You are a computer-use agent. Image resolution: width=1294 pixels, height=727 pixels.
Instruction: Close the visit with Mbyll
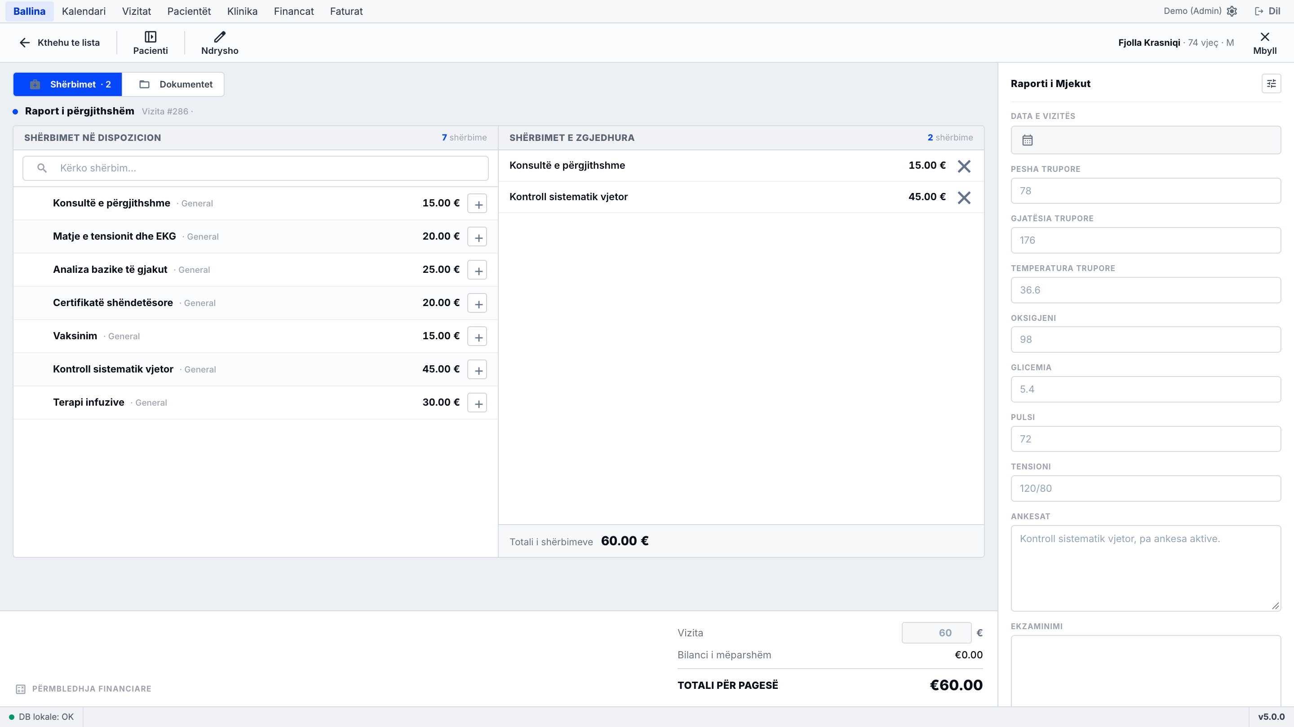[x=1264, y=43]
